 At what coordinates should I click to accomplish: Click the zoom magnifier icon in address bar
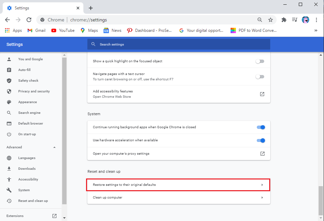click(x=259, y=20)
